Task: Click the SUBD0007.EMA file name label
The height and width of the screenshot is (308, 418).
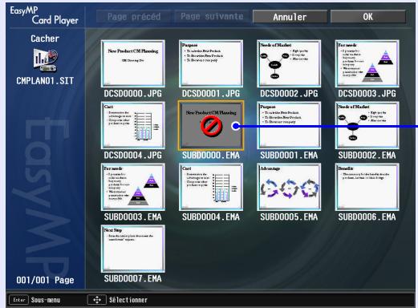Action: click(x=133, y=279)
